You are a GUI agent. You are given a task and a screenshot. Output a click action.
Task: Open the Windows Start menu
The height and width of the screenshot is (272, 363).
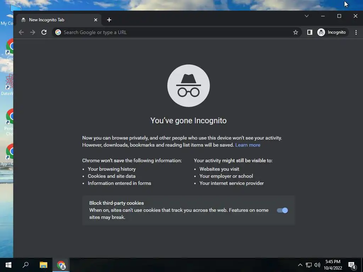(x=9, y=265)
